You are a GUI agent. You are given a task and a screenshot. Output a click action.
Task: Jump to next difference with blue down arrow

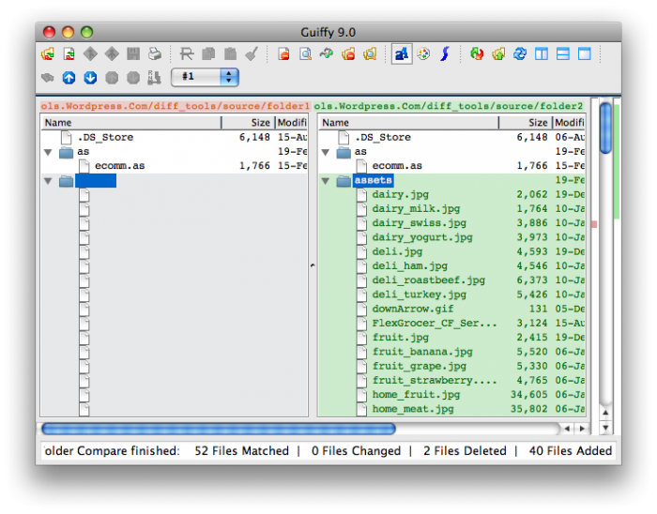[x=90, y=78]
